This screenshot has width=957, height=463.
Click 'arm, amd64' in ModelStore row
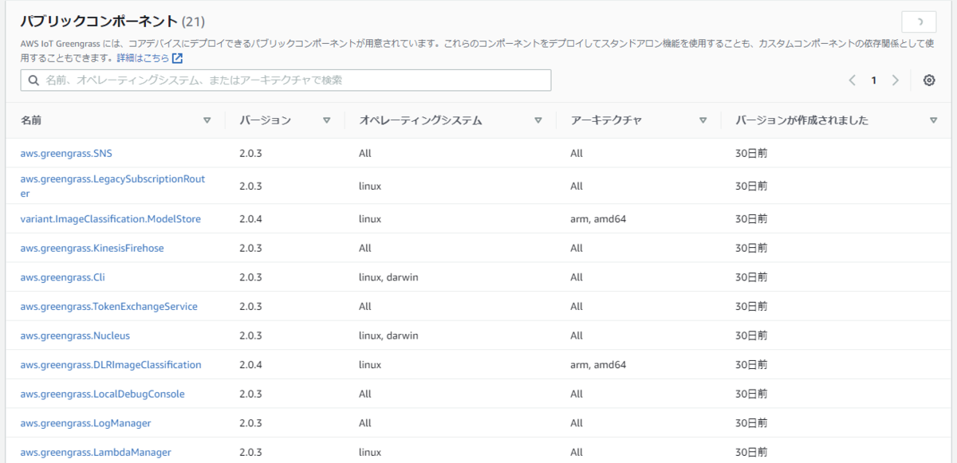[x=598, y=218]
